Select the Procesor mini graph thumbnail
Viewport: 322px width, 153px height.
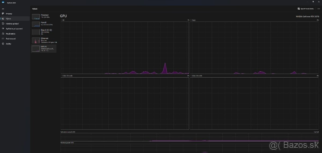(36, 17)
